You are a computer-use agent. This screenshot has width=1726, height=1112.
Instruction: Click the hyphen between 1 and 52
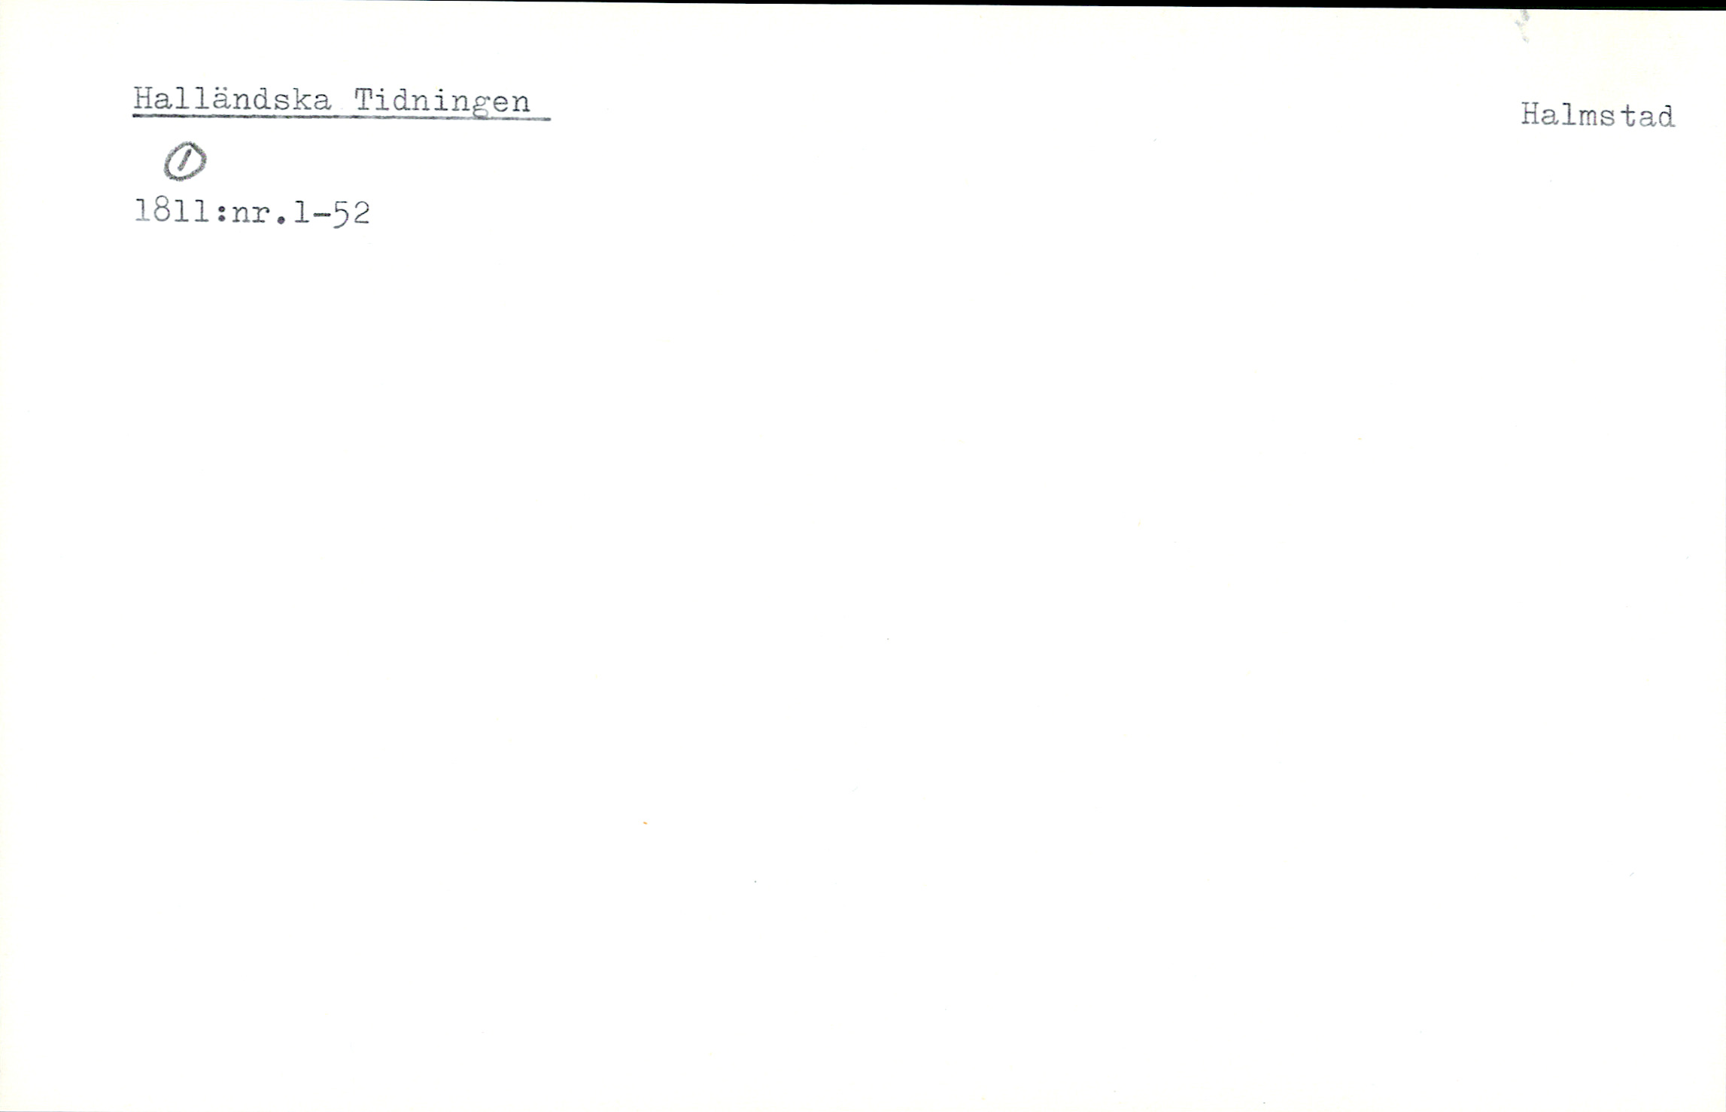[321, 214]
